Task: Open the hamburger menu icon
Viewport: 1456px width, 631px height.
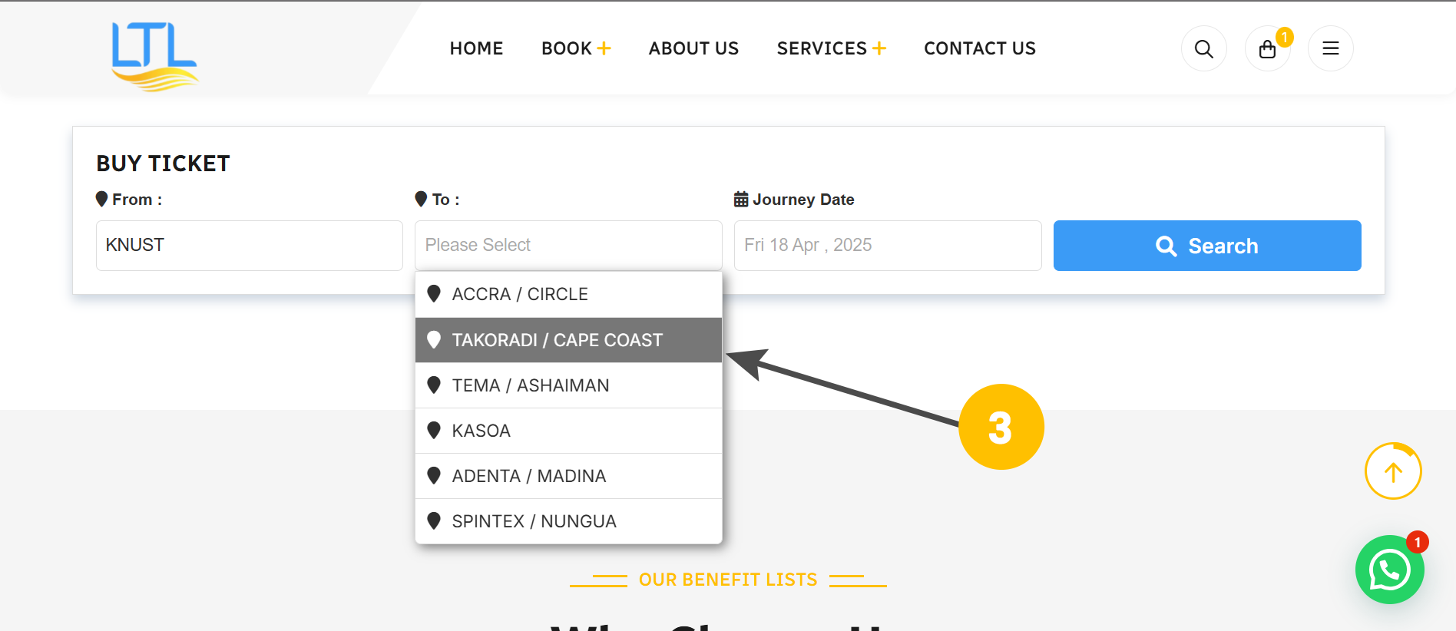Action: (1330, 49)
